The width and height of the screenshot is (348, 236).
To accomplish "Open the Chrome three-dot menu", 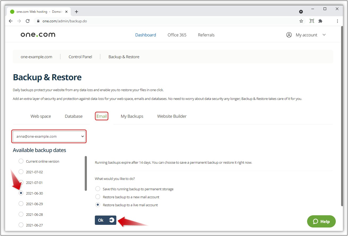I will point(337,21).
